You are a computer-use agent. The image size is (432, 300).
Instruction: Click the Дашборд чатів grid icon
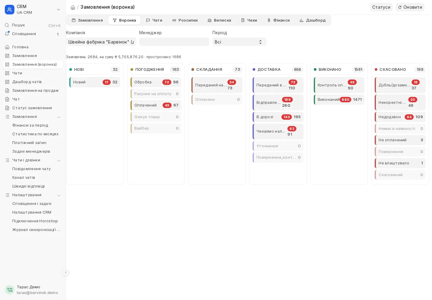(7, 82)
